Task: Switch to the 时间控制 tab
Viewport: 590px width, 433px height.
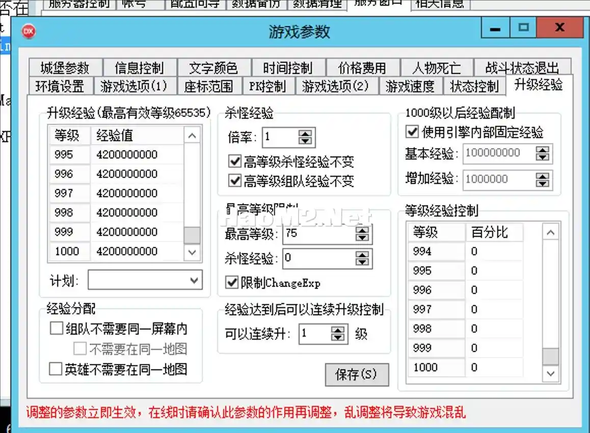Action: pyautogui.click(x=288, y=68)
